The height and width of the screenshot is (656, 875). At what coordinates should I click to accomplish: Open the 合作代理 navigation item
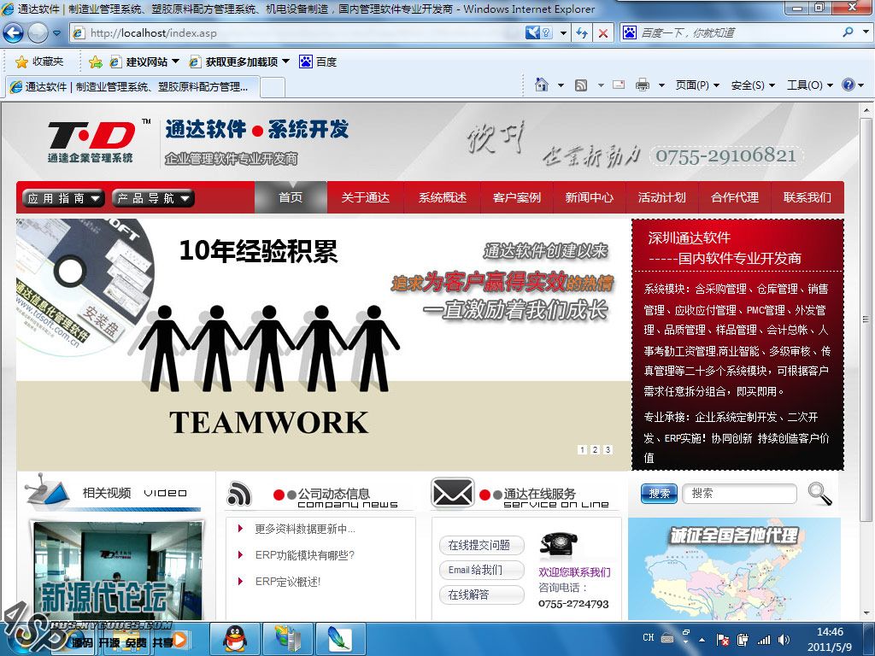point(734,197)
